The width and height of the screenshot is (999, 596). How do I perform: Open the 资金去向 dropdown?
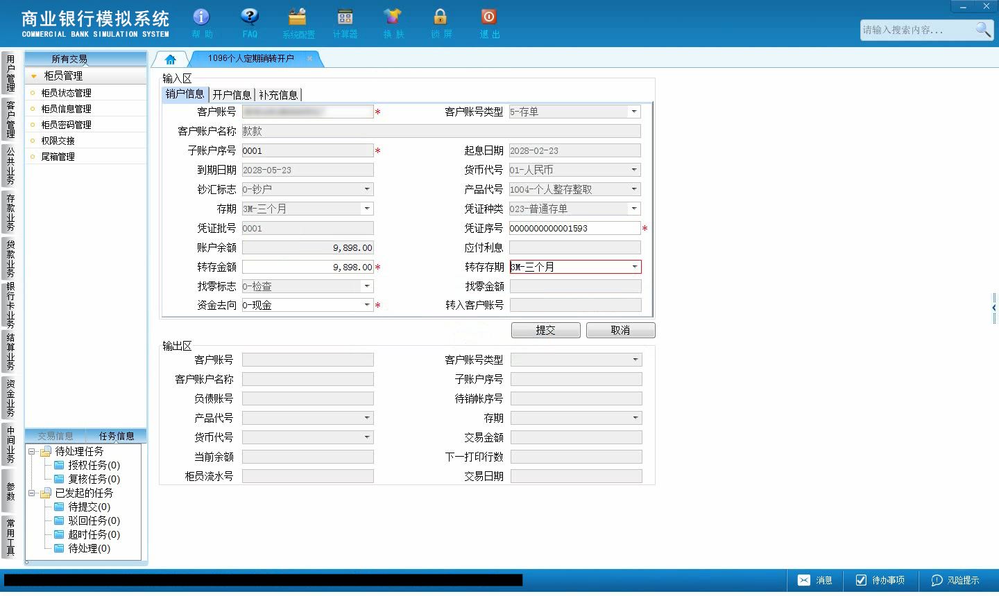[x=367, y=305]
